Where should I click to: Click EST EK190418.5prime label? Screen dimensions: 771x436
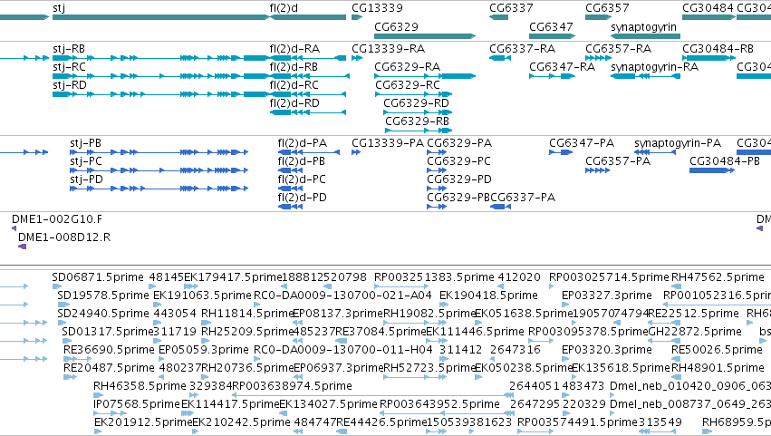(488, 296)
